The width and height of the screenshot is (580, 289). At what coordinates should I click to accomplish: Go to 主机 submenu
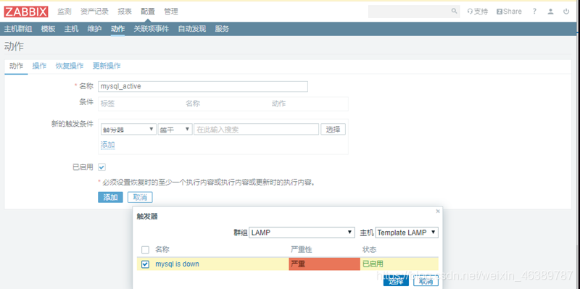(71, 29)
